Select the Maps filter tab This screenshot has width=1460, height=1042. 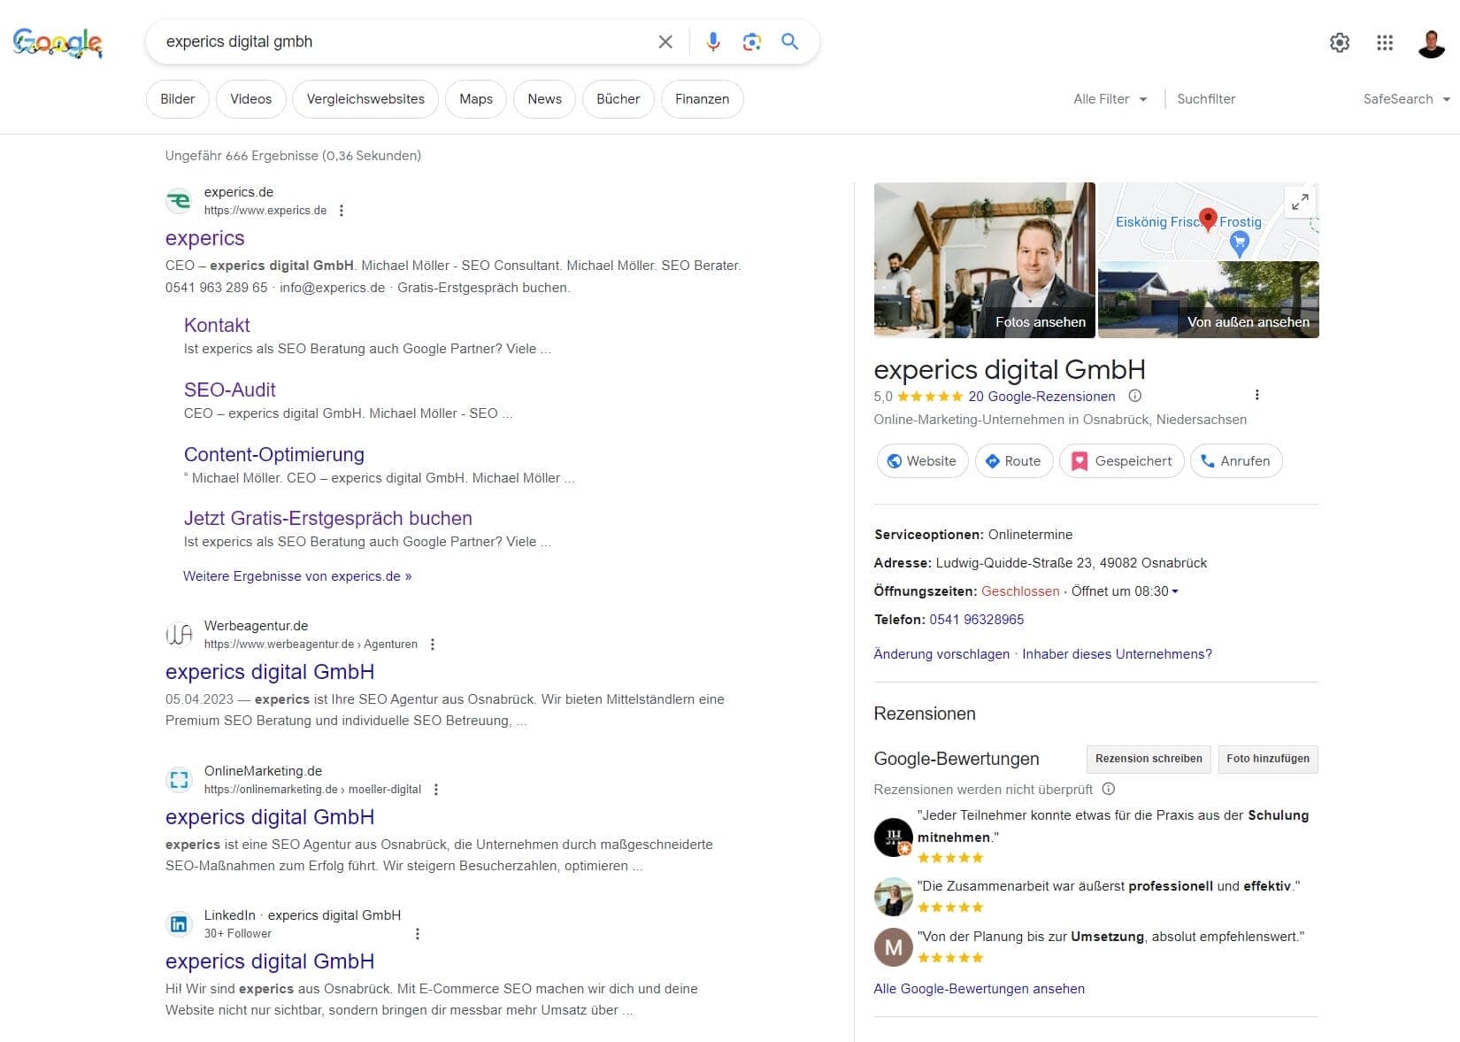pyautogui.click(x=476, y=99)
